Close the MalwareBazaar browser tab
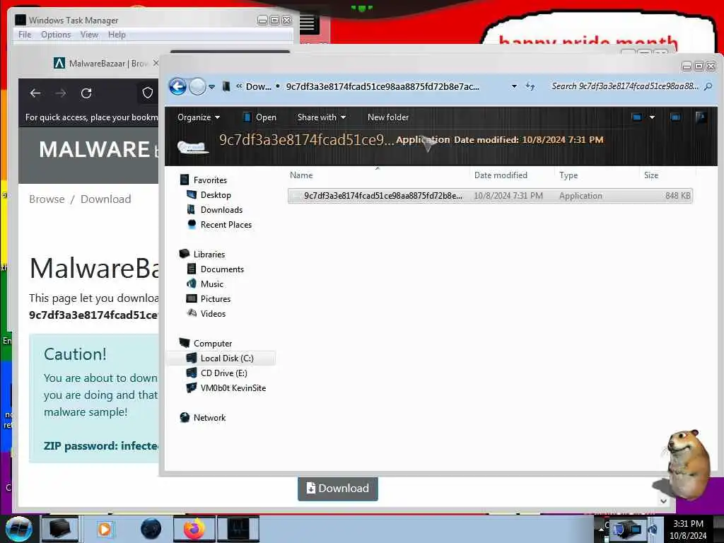The image size is (724, 543). (x=156, y=63)
